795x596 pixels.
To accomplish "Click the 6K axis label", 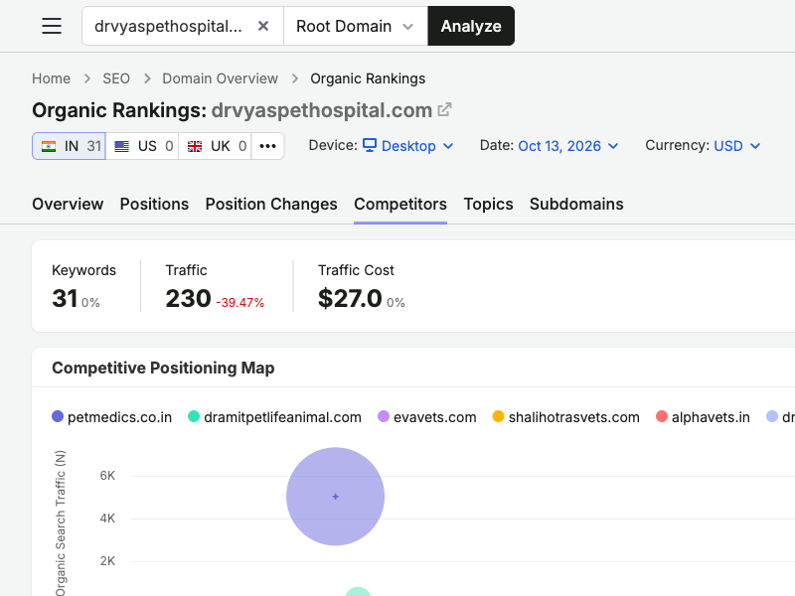I will (107, 476).
